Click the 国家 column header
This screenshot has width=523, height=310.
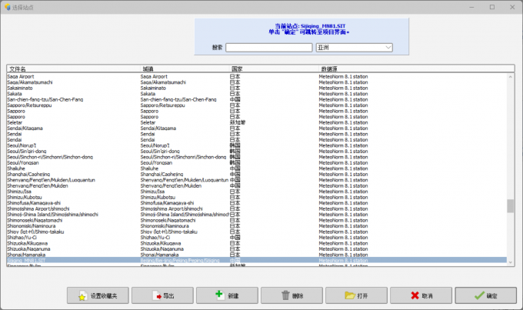point(237,69)
